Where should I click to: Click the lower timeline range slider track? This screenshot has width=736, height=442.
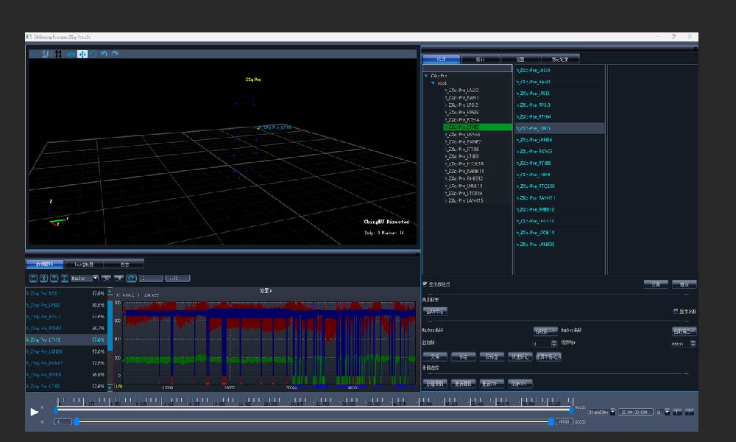[x=313, y=421]
